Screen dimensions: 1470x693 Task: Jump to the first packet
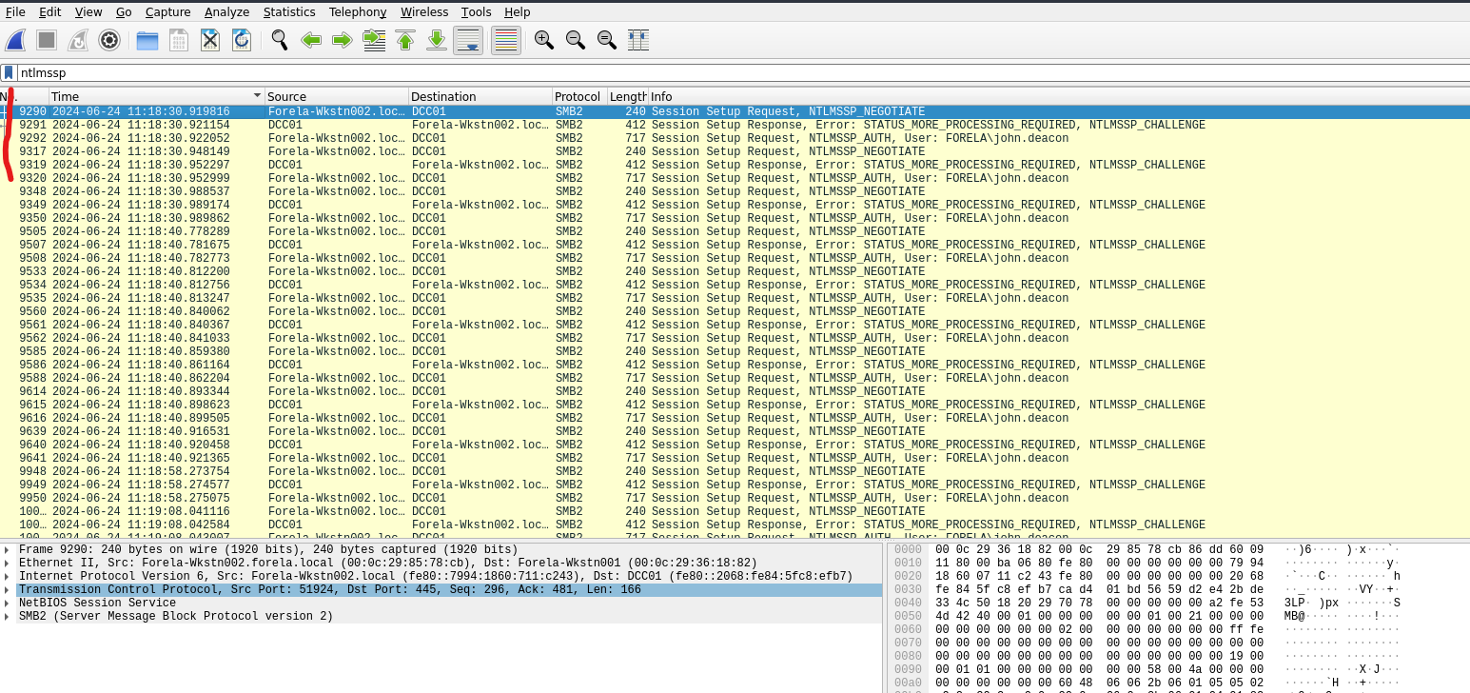pos(405,40)
